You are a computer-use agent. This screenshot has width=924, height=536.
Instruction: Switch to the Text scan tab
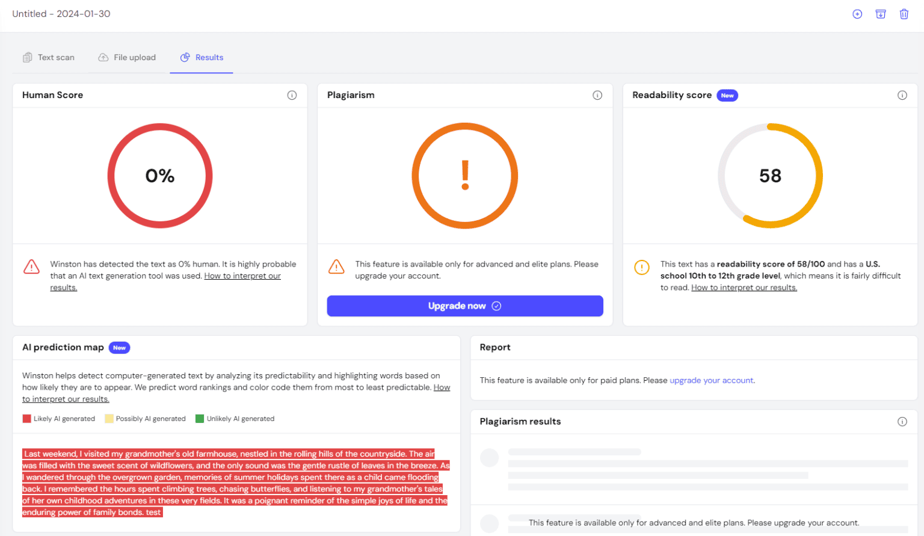[49, 58]
